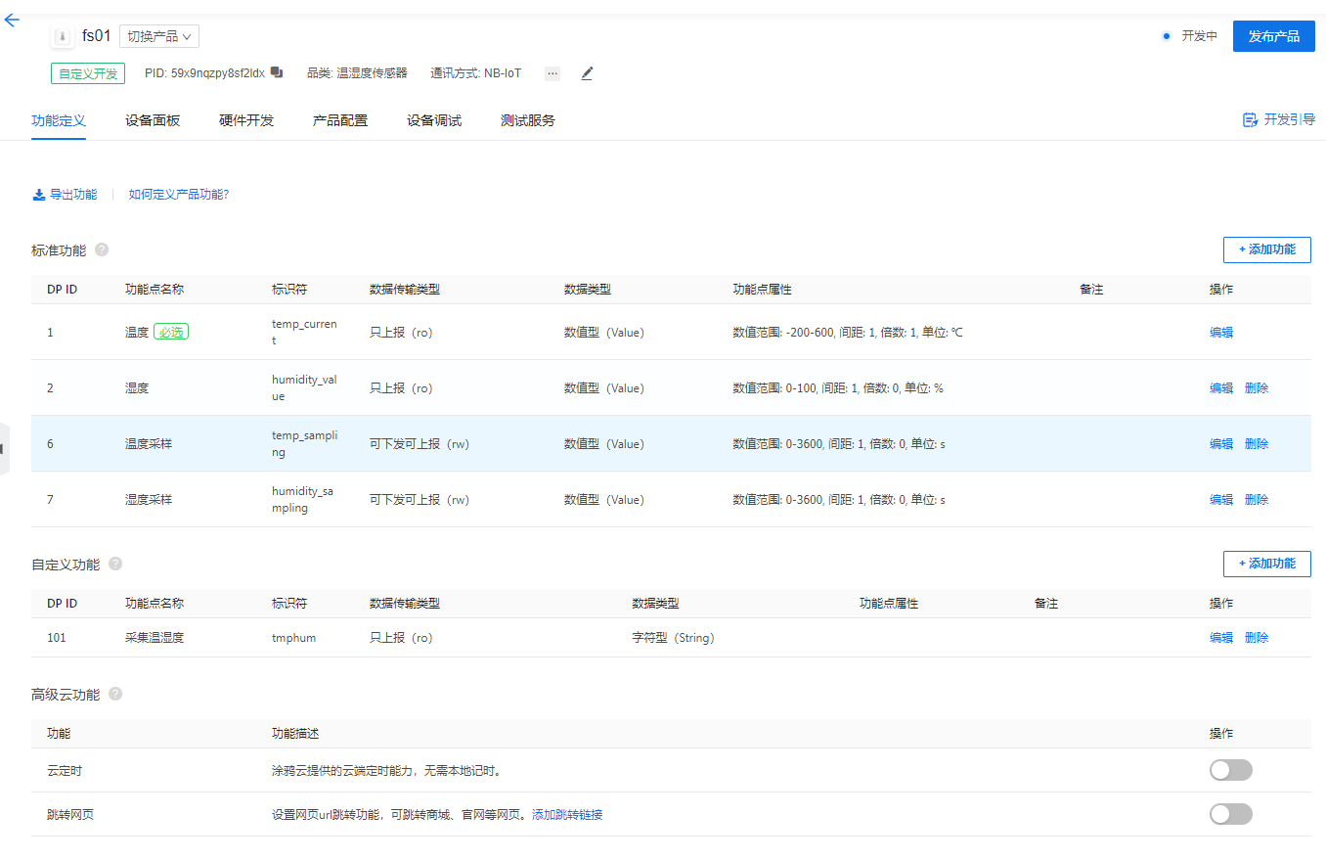
Task: Click the back arrow icon
Action: (x=12, y=21)
